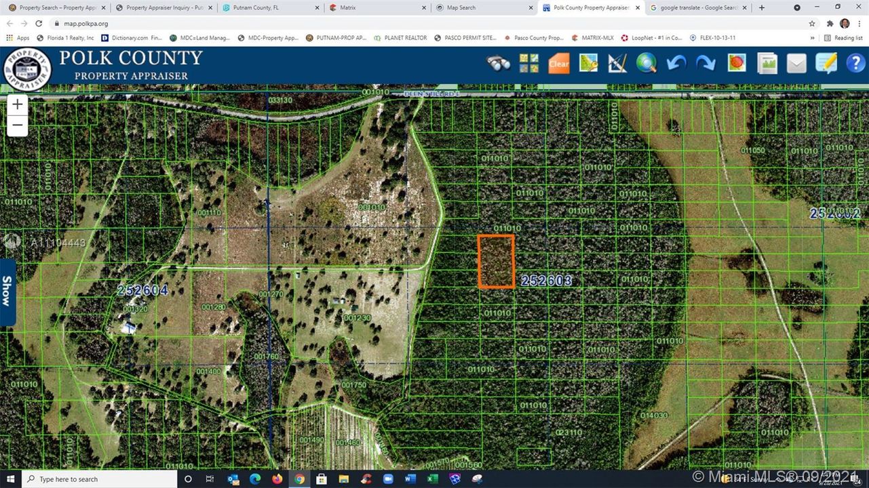Open the basemap gallery grid icon

529,64
